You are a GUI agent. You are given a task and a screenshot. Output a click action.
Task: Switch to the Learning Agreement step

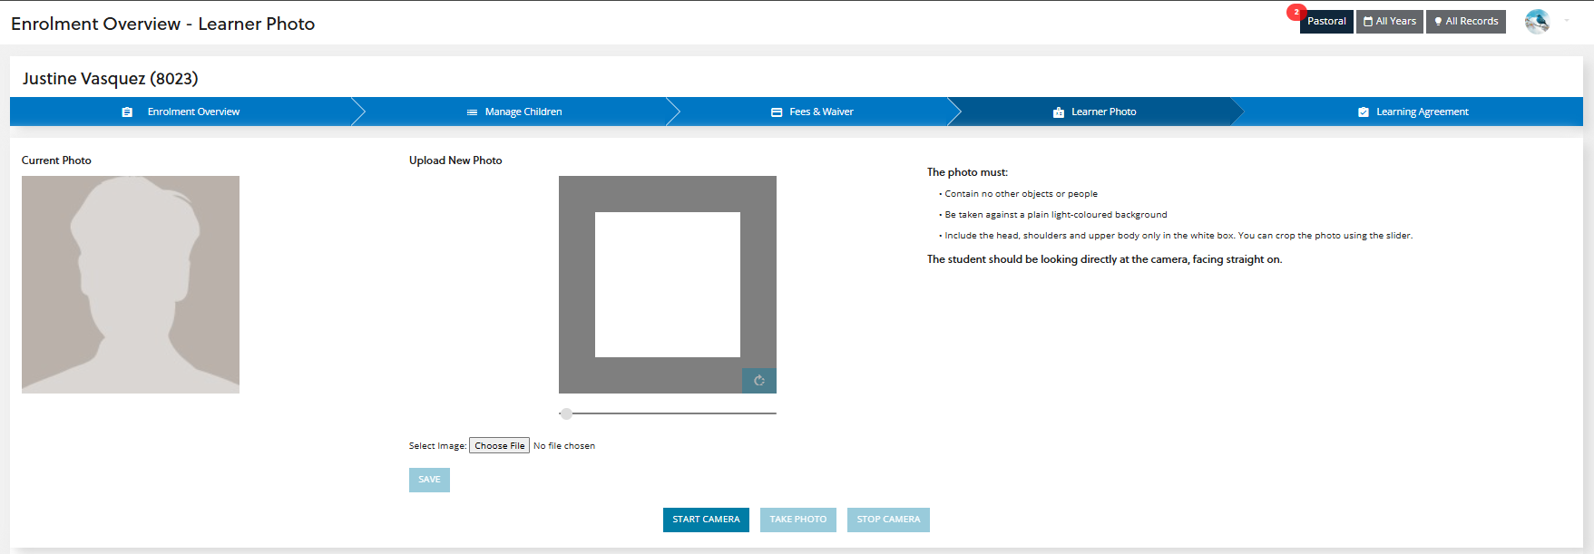[x=1422, y=112]
